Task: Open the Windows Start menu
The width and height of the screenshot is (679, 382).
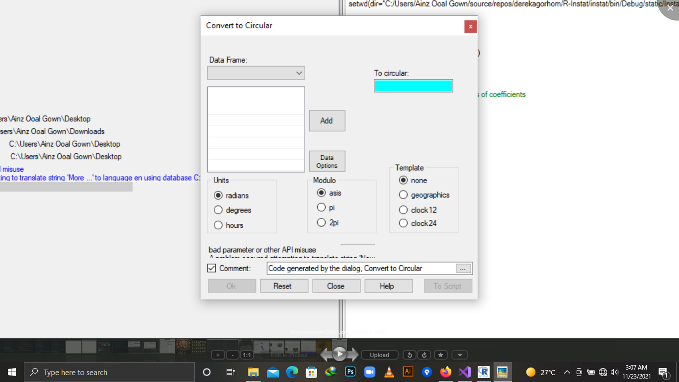Action: coord(11,372)
